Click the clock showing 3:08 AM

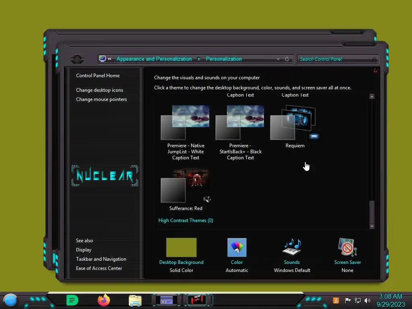click(x=390, y=300)
